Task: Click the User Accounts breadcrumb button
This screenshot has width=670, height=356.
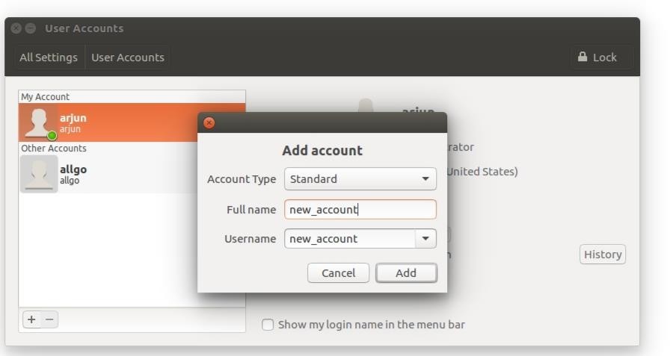Action: 128,57
